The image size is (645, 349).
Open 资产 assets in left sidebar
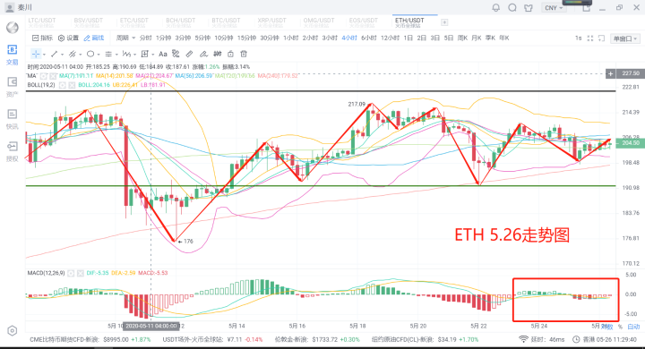pyautogui.click(x=12, y=87)
